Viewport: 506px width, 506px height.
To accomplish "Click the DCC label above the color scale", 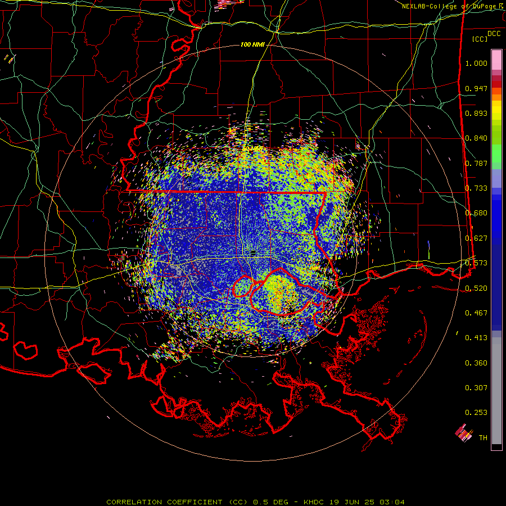I will [x=494, y=34].
